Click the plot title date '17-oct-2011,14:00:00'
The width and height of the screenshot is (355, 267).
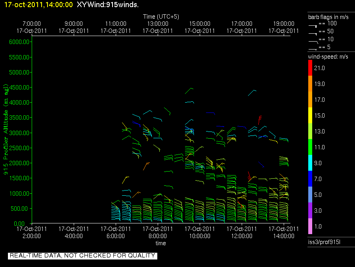[38, 4]
